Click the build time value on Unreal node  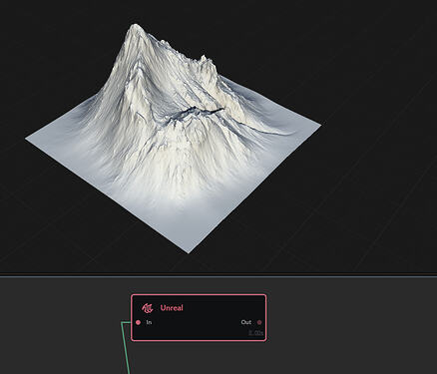[x=256, y=333]
